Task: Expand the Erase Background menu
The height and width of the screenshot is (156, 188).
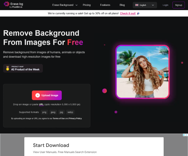Action: point(65,5)
